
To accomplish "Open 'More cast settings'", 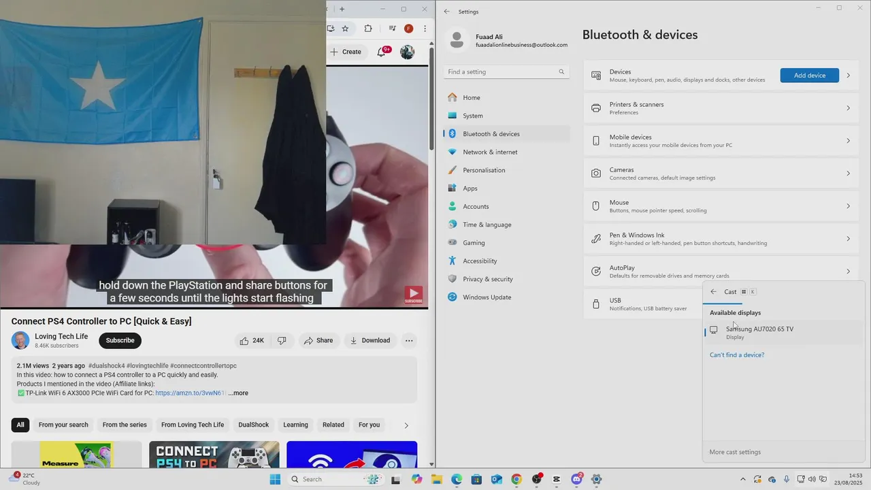I will (735, 452).
